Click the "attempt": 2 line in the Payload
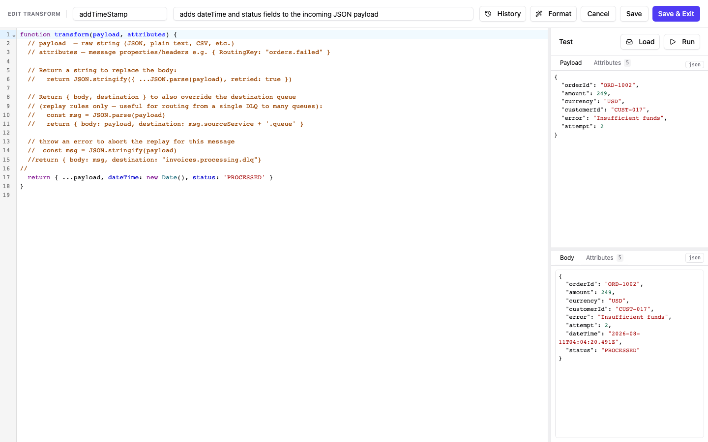 point(583,126)
